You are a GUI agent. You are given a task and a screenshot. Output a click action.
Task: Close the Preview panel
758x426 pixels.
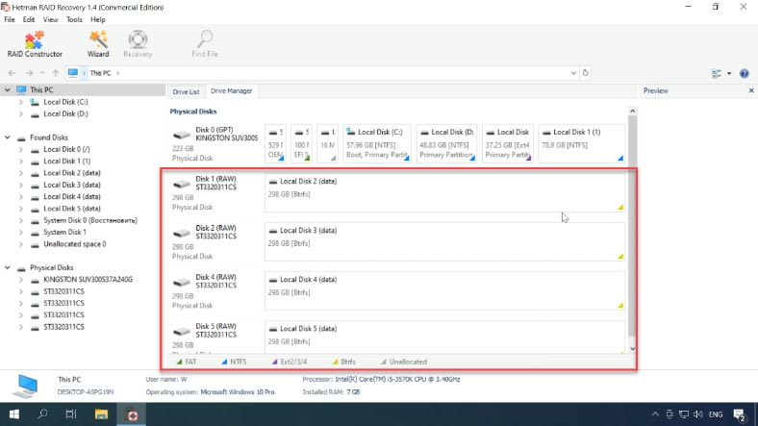[x=750, y=90]
